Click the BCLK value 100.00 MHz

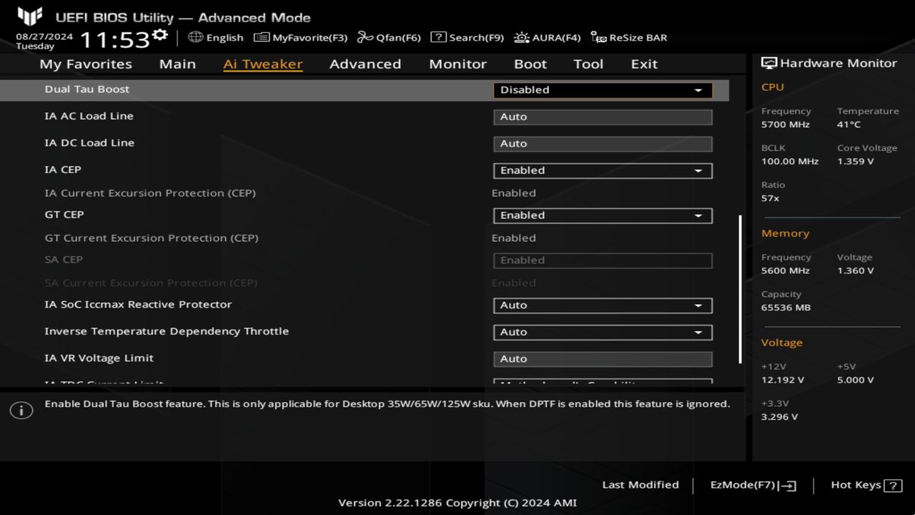(x=790, y=162)
